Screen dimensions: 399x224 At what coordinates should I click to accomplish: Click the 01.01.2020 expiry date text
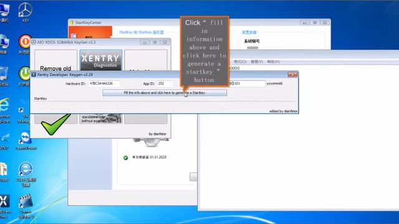tap(158, 157)
